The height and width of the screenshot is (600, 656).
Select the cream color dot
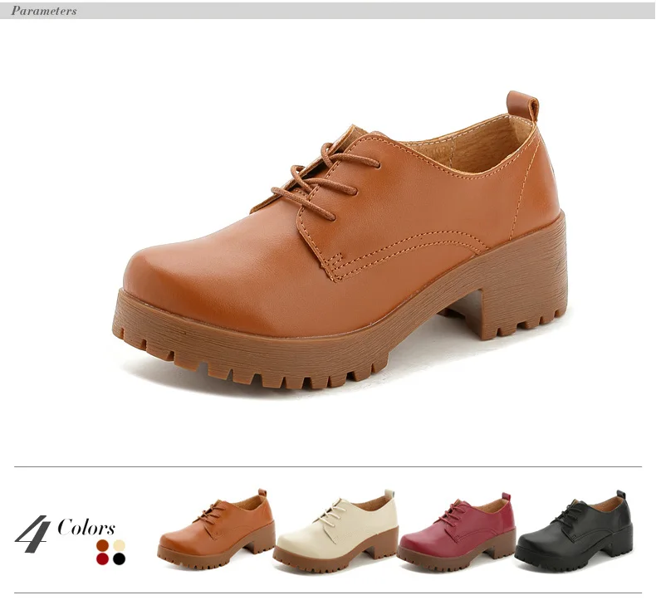point(120,545)
